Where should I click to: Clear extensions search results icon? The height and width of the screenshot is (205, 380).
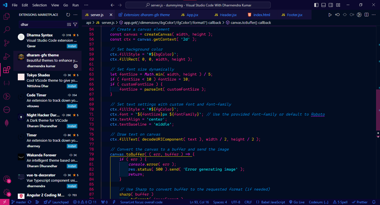click(x=69, y=24)
